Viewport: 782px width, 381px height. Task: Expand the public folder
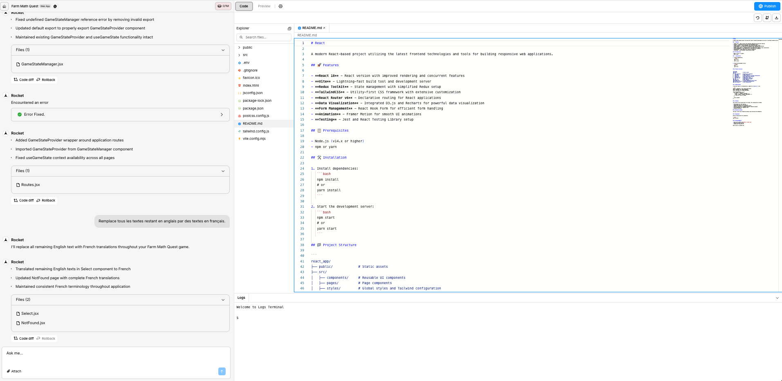pos(247,48)
